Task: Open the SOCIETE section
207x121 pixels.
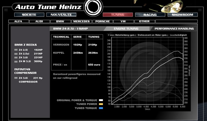Action: (29, 15)
